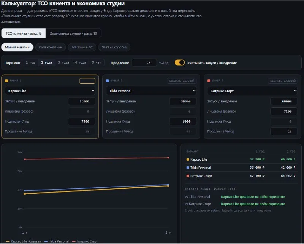304x244 pixels.
Task: Open the Каркас Lite product dropdown
Action: (x=50, y=91)
